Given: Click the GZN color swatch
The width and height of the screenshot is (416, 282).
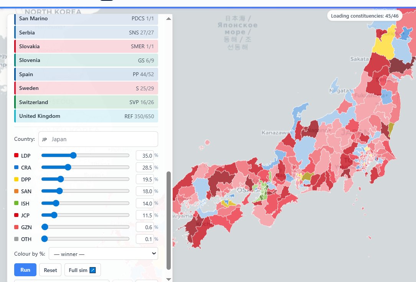Looking at the screenshot, I should (x=16, y=227).
